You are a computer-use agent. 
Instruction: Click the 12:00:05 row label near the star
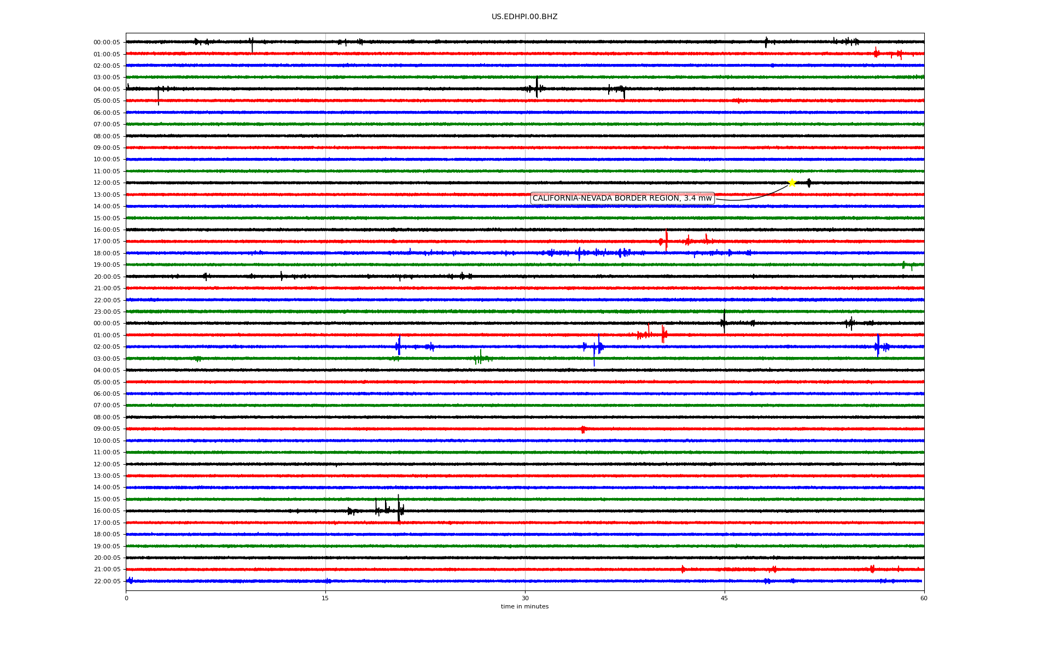107,183
